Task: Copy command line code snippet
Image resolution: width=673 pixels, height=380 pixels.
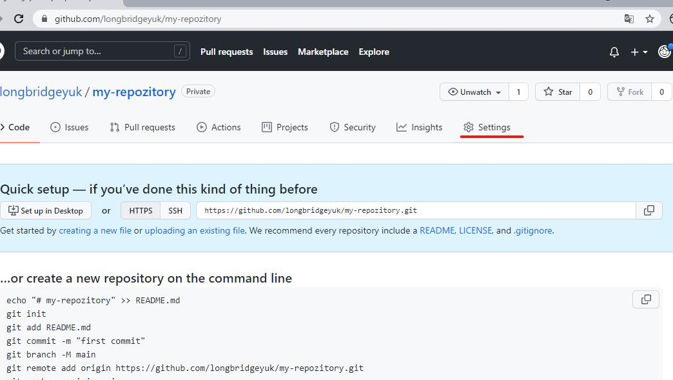Action: [646, 299]
